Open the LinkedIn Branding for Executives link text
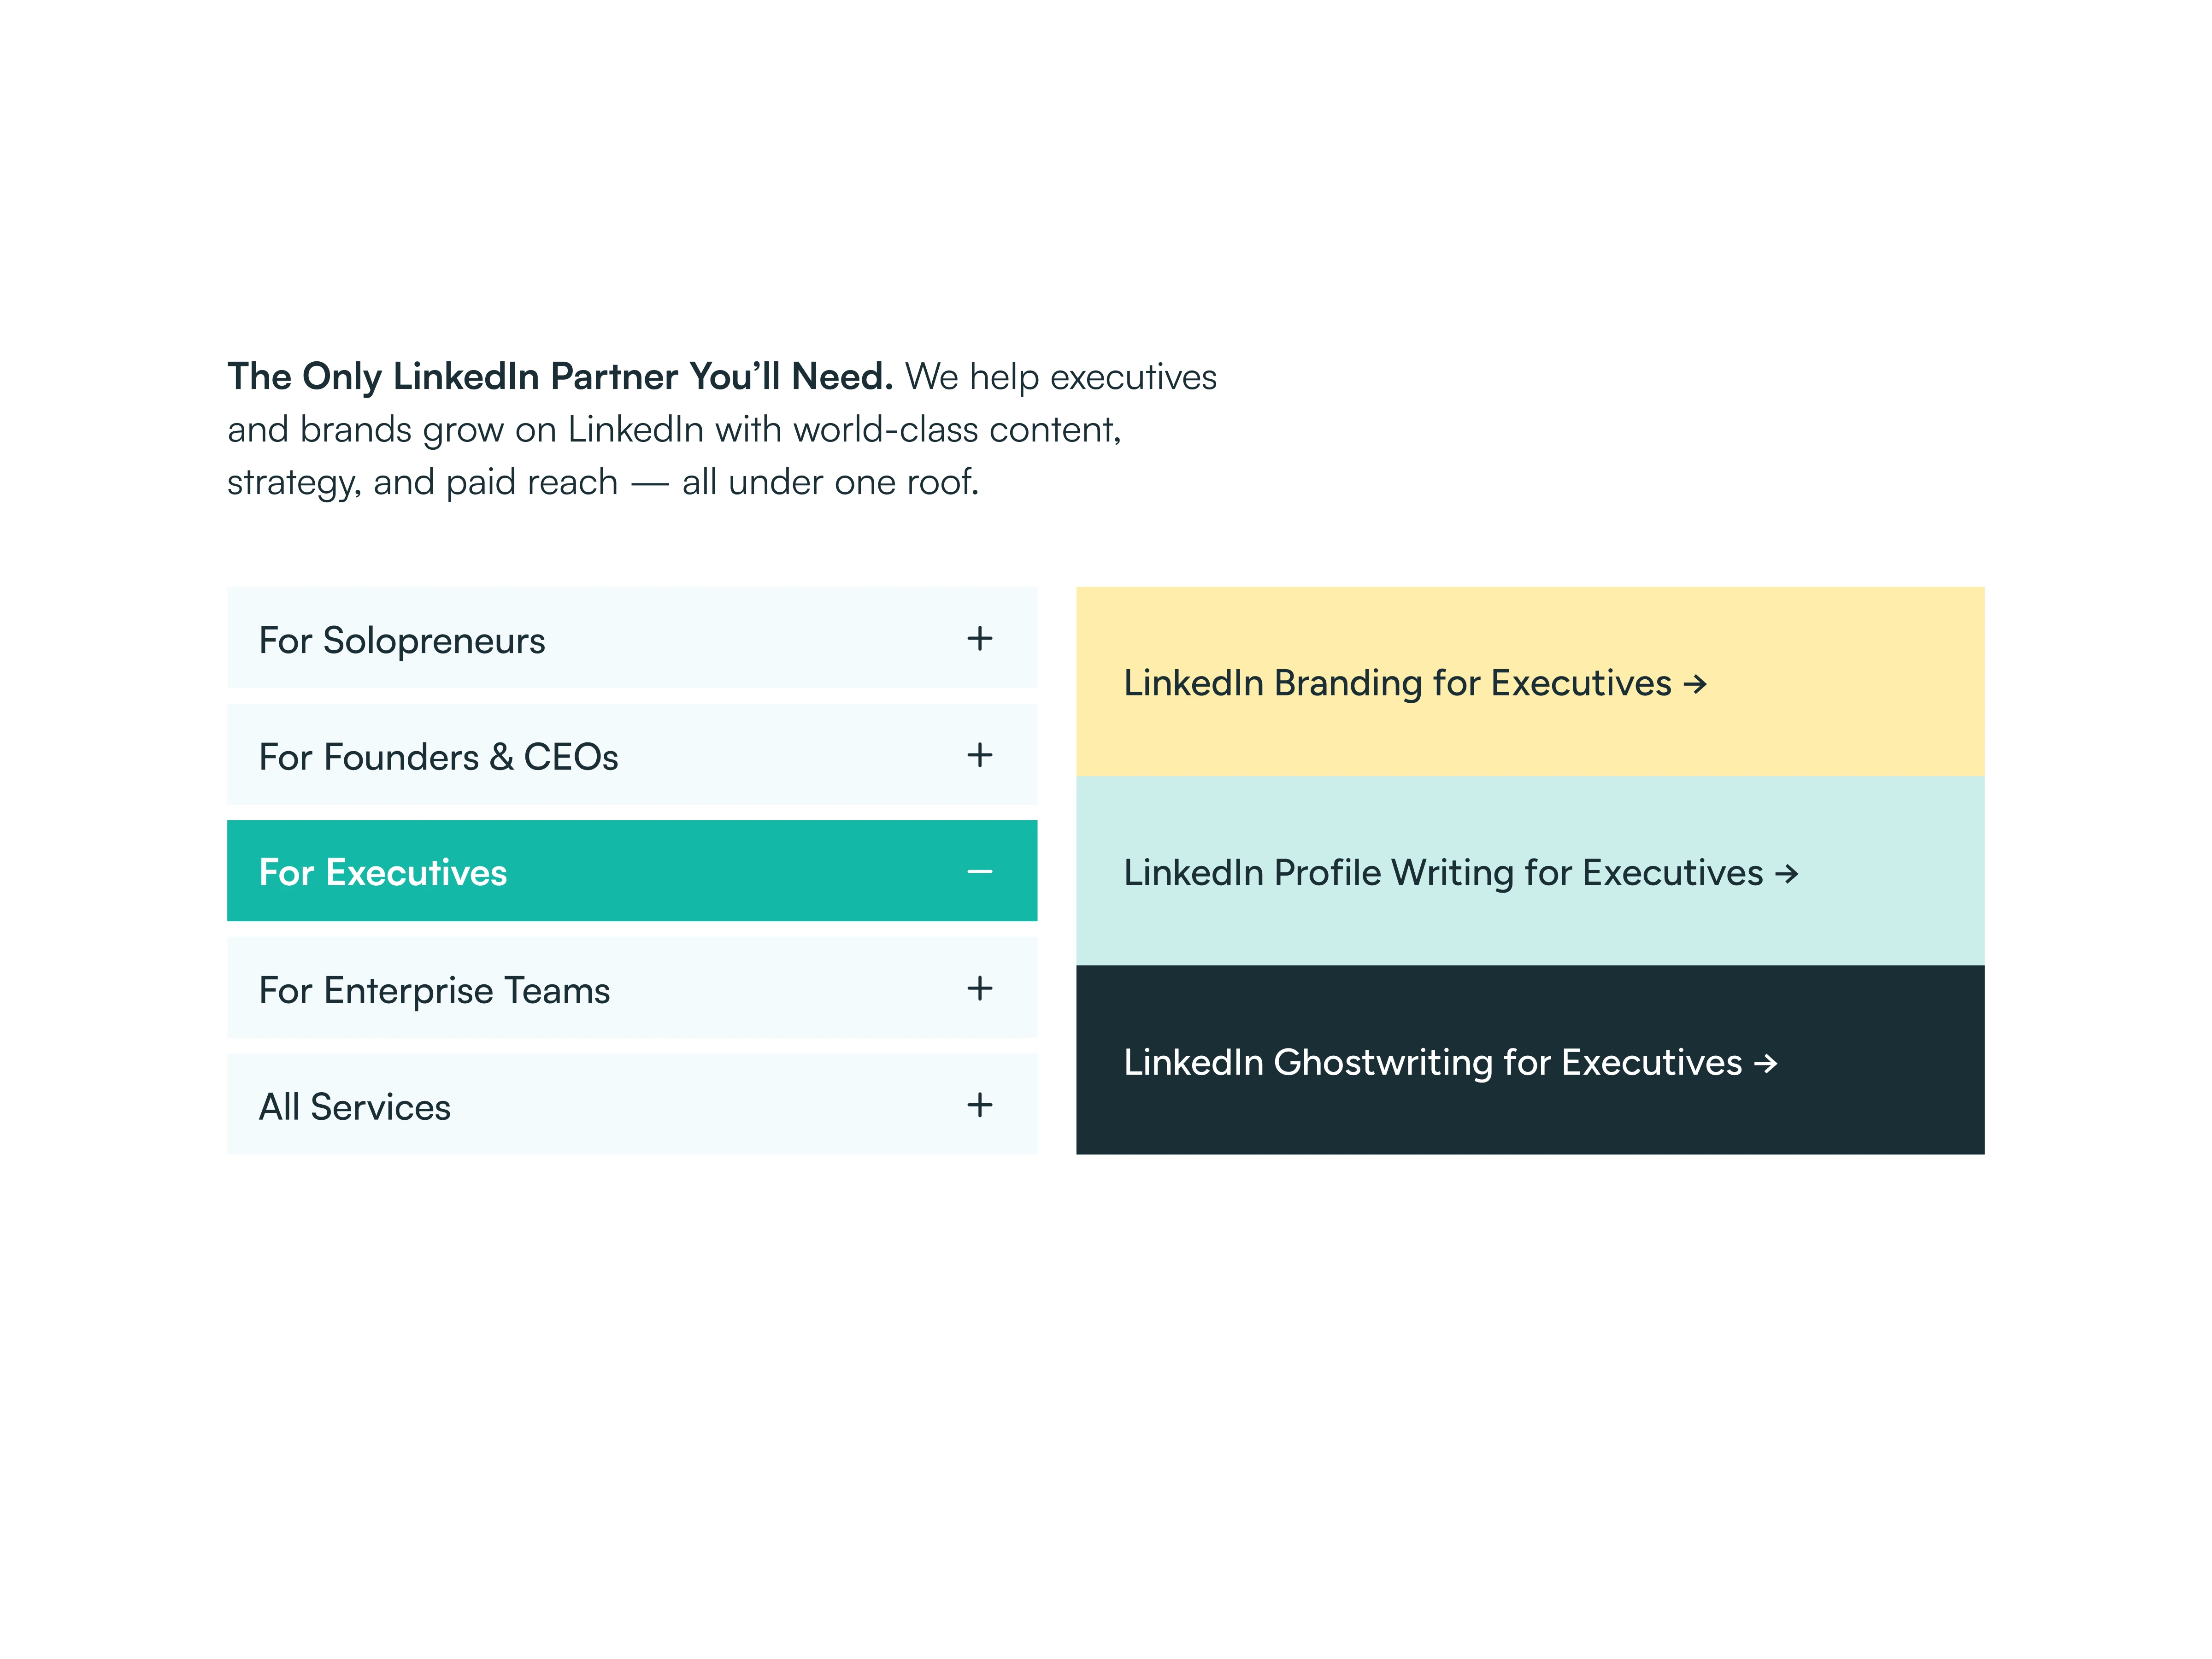The image size is (2212, 1659). tap(1397, 683)
